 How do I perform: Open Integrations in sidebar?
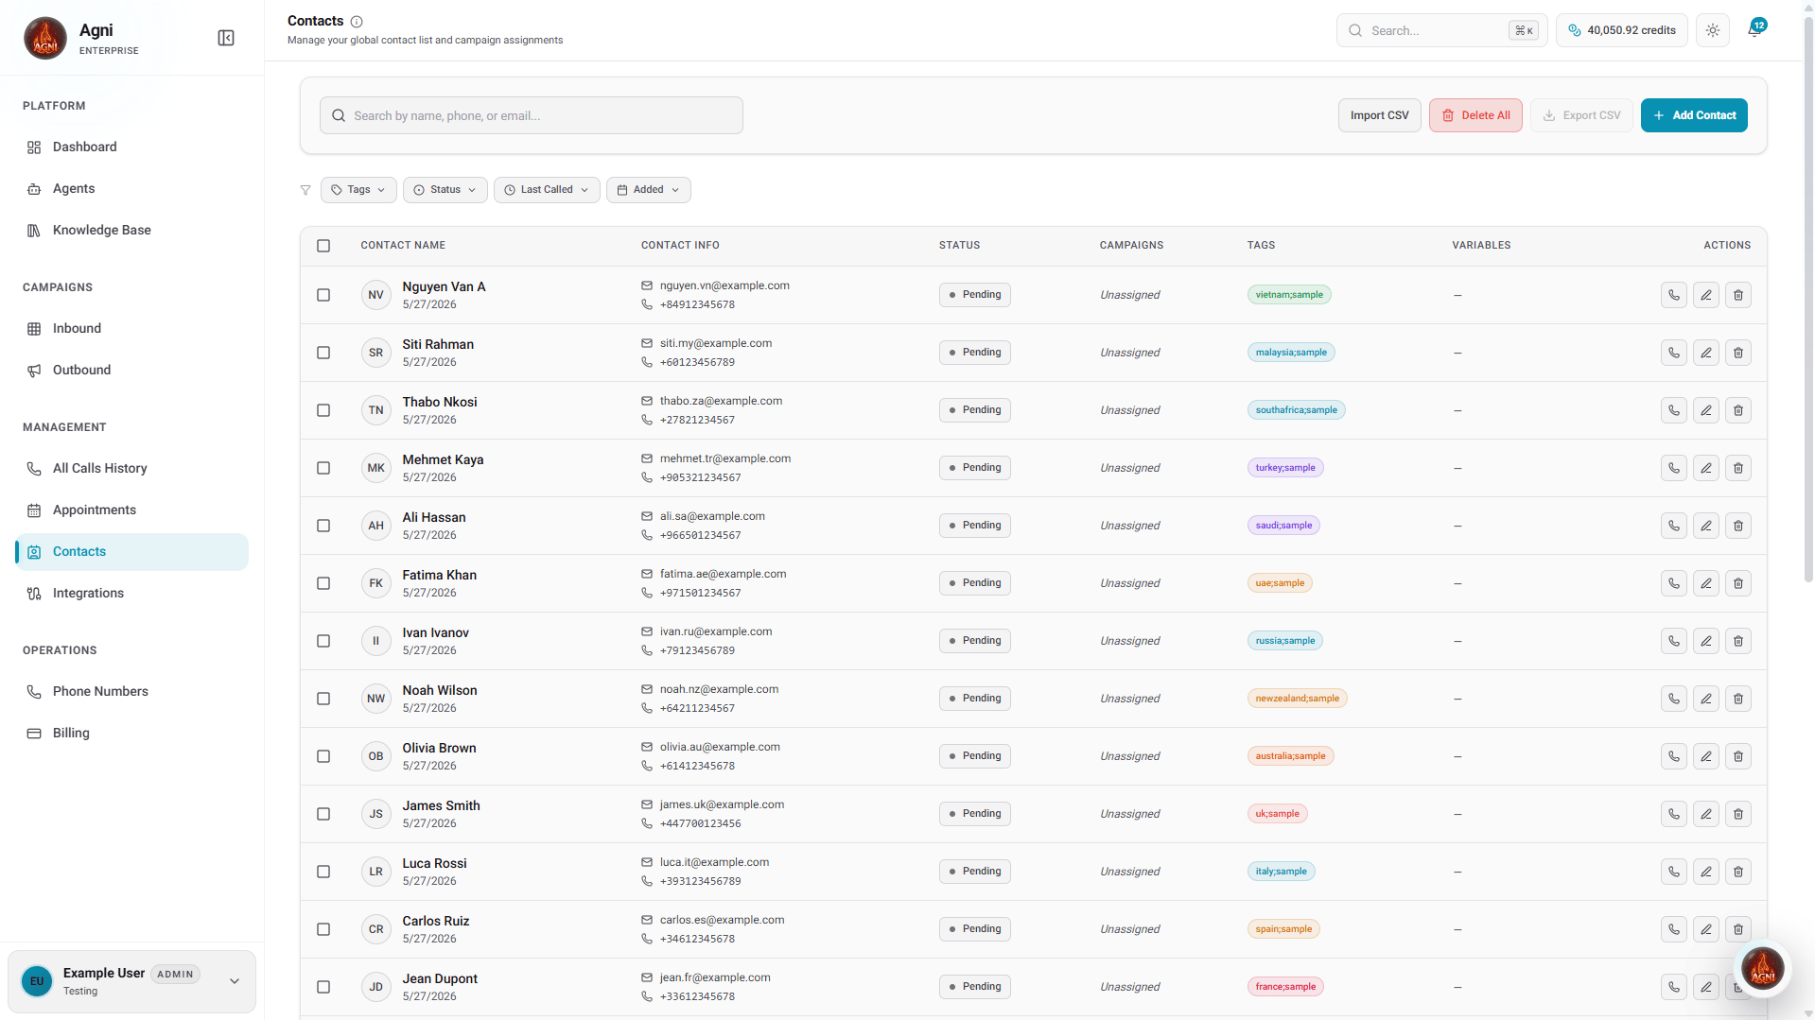[x=131, y=594]
